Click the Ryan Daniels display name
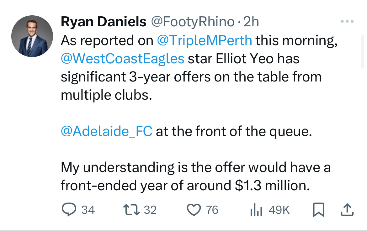 104,22
